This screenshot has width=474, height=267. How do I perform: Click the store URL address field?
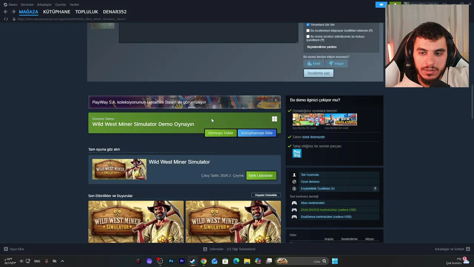coord(71,19)
